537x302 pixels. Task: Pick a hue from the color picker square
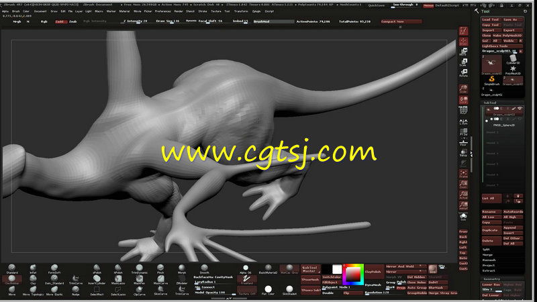(x=353, y=274)
